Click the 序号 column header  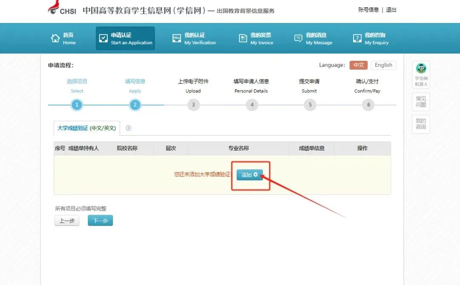tap(60, 148)
